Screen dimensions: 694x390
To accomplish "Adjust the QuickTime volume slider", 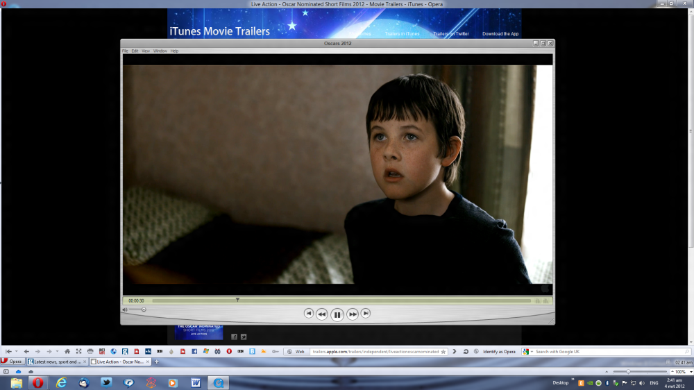I will pos(144,310).
